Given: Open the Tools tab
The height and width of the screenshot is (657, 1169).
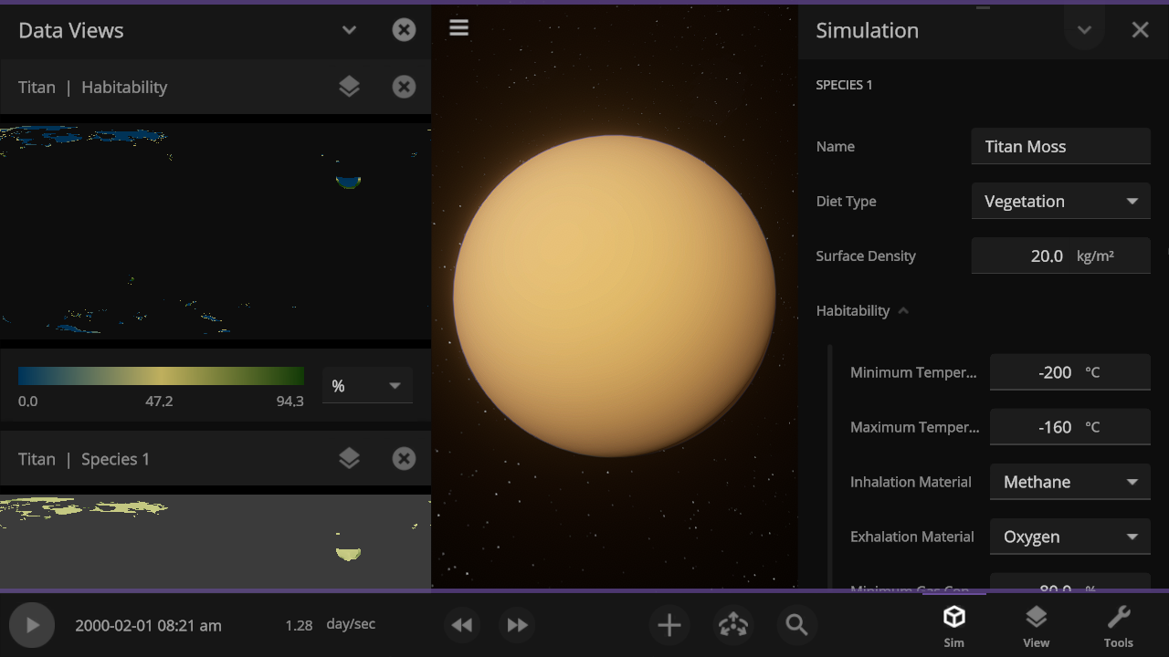Looking at the screenshot, I should click(x=1118, y=626).
